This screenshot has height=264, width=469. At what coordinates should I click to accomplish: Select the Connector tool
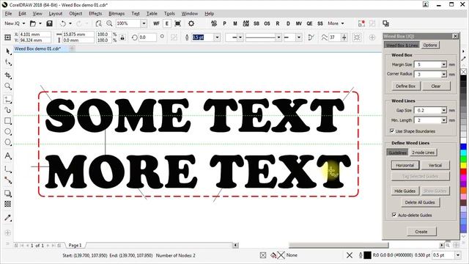click(8, 180)
